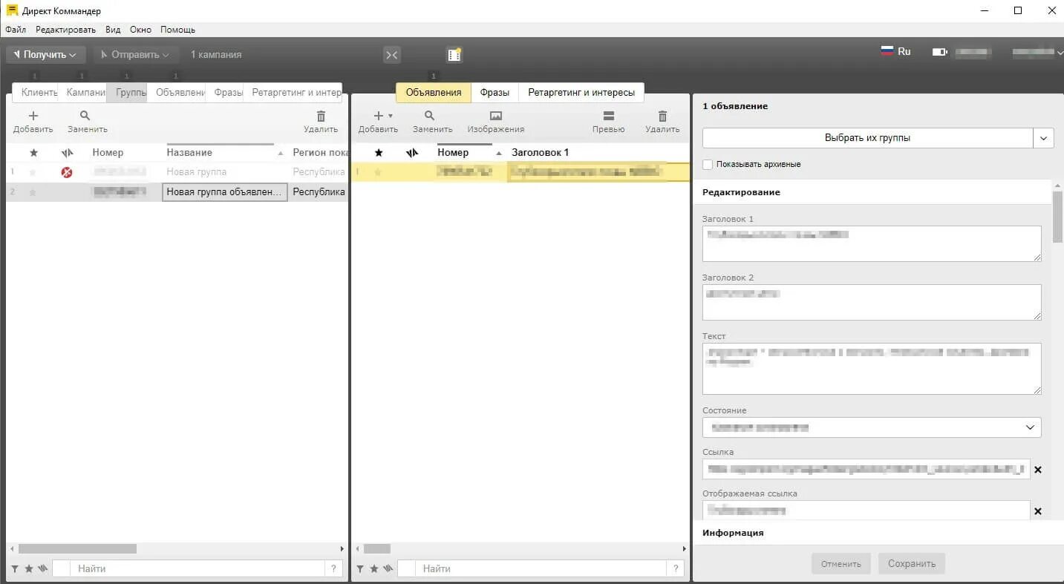Click the filter funnel icon below groups list
The image size is (1064, 584).
click(x=15, y=569)
